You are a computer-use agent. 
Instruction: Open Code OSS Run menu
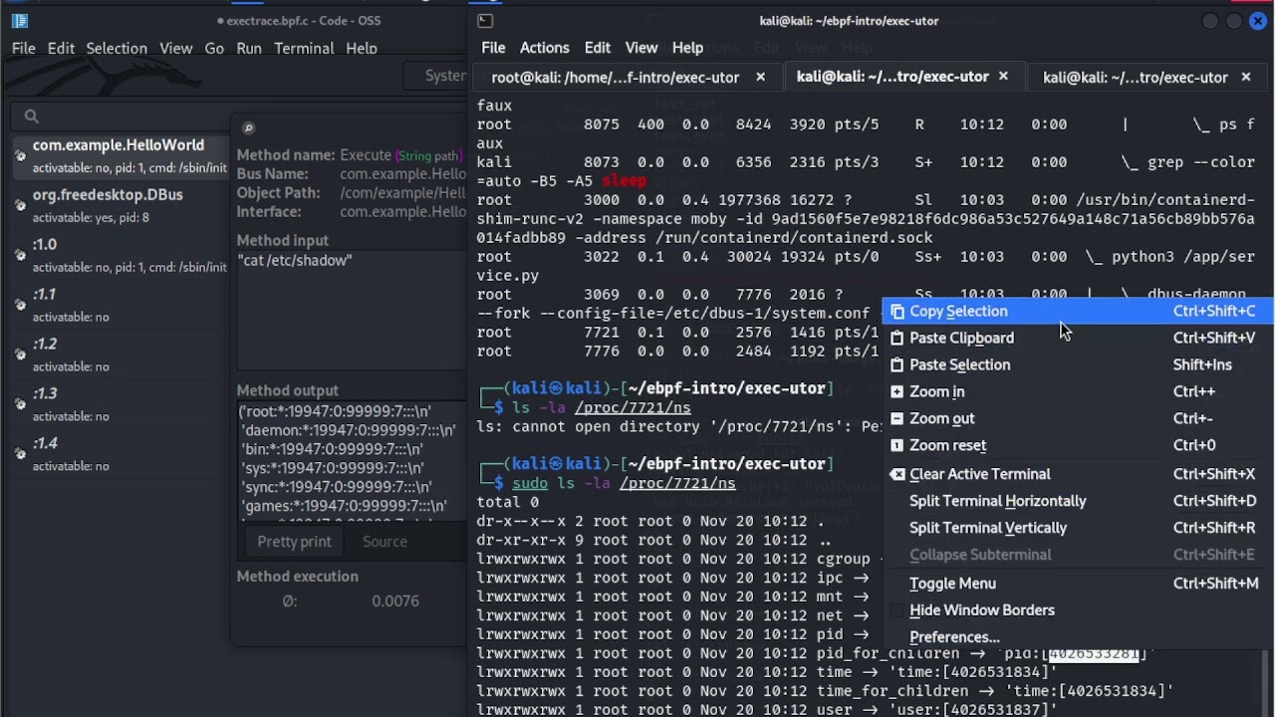[249, 48]
